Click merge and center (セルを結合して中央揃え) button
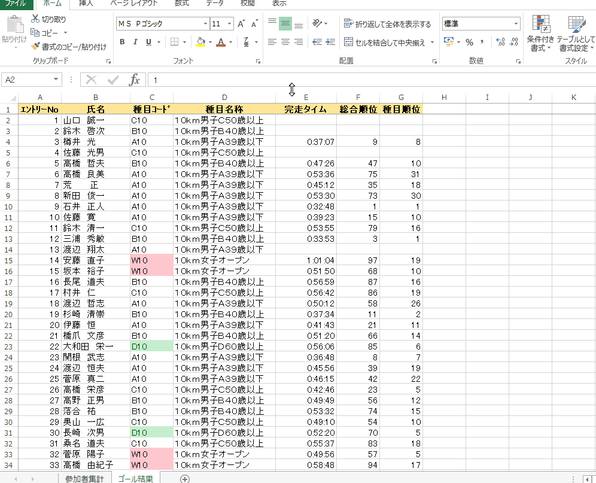Viewport: 596px width, 483px height. click(x=385, y=42)
